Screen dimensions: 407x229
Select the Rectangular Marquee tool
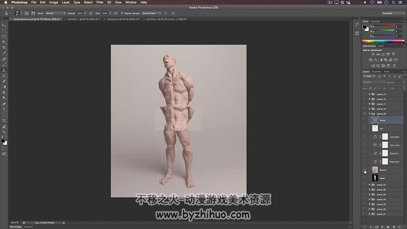point(4,31)
